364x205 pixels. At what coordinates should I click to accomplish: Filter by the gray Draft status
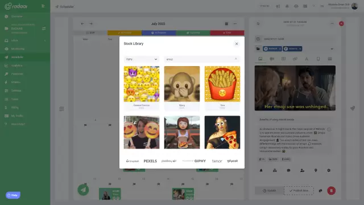(x=90, y=33)
